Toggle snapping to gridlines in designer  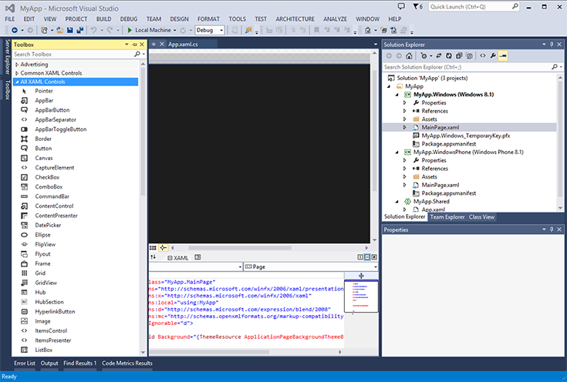163,248
